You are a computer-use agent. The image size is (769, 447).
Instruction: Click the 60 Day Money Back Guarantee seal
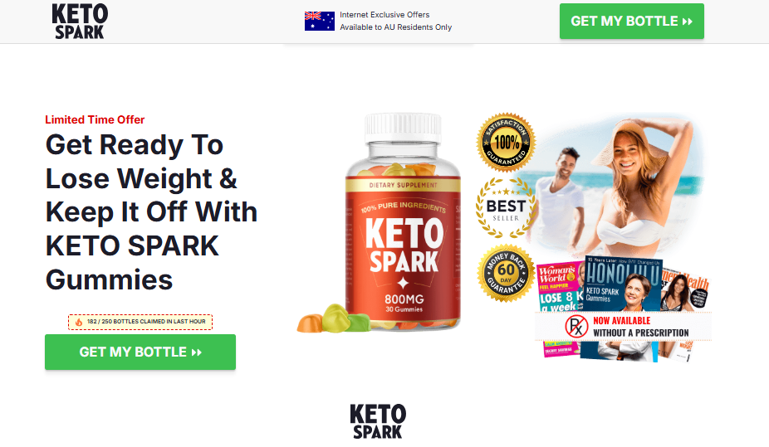[506, 273]
